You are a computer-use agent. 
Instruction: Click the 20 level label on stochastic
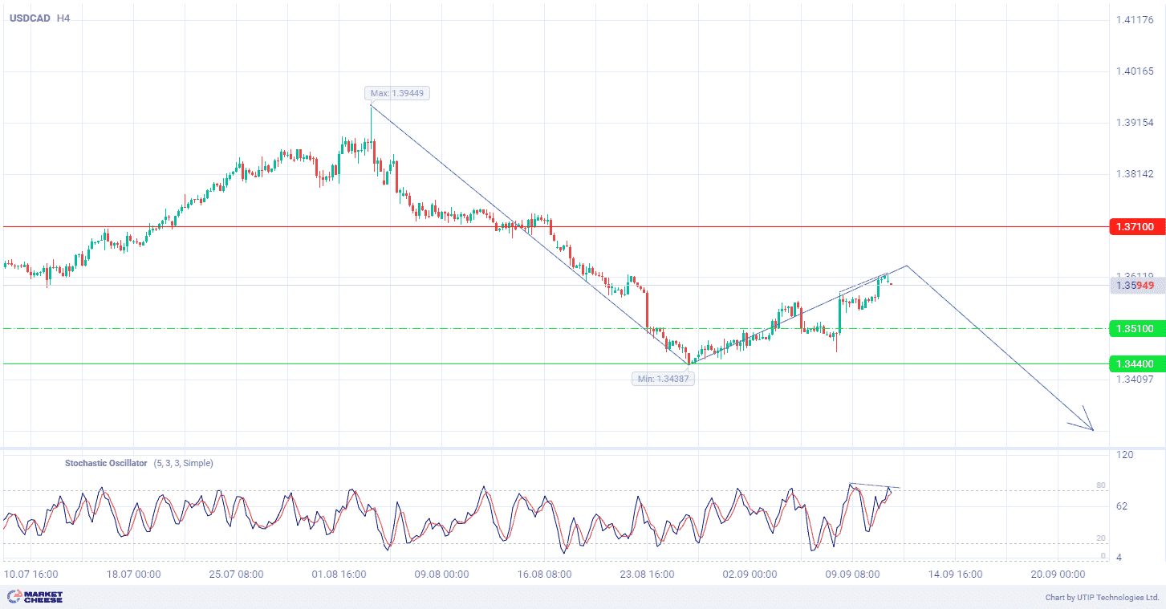pyautogui.click(x=1101, y=538)
